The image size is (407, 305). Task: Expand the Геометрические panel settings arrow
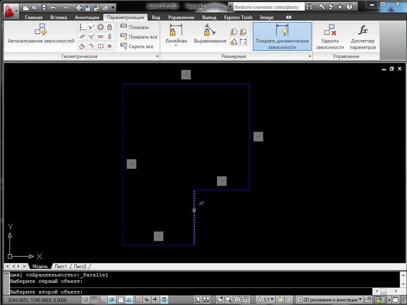click(x=157, y=57)
